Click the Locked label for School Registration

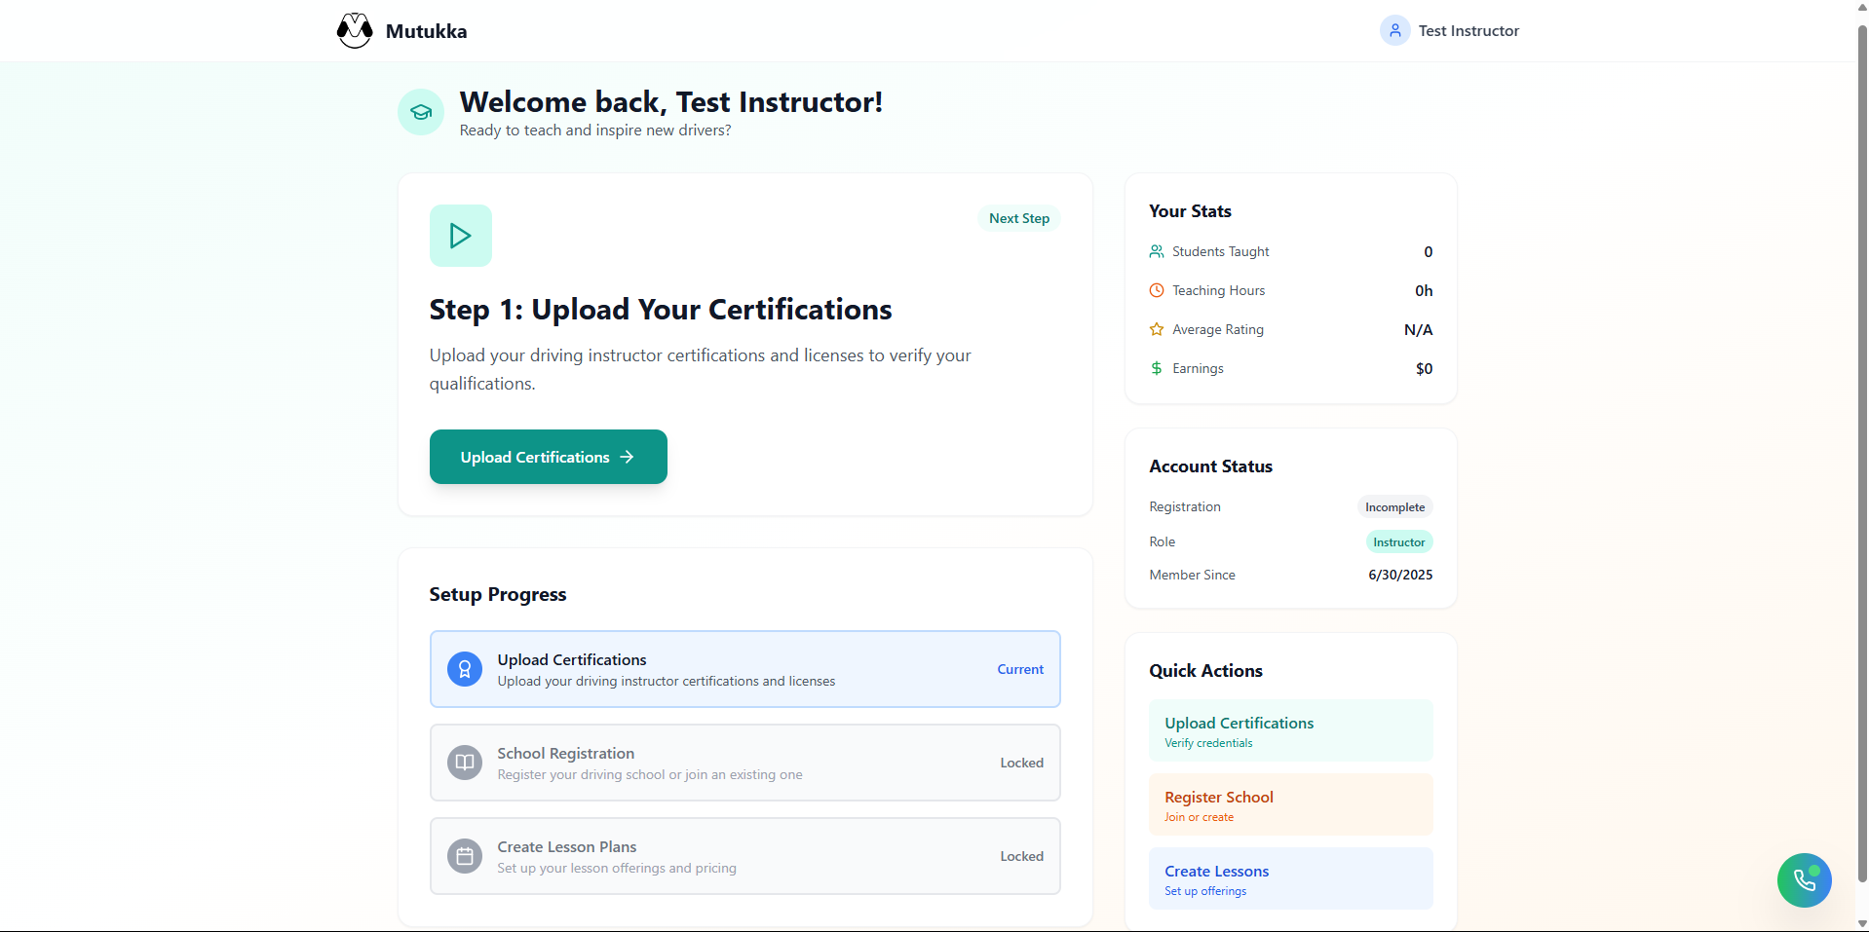(x=1021, y=763)
